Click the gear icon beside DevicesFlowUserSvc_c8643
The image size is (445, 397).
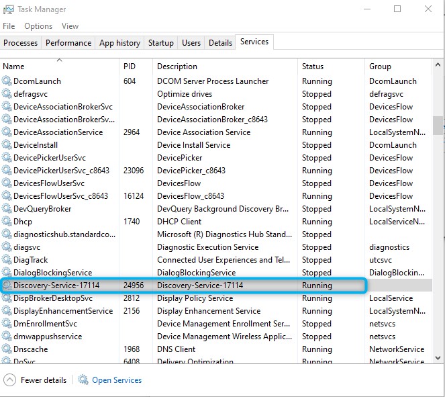click(7, 196)
